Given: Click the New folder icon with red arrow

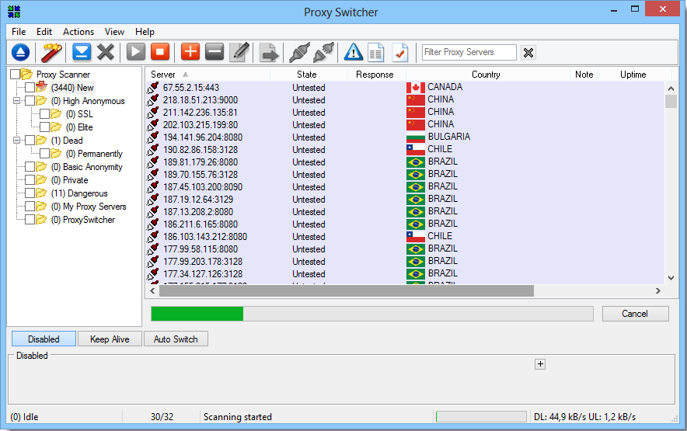Looking at the screenshot, I should pos(42,87).
